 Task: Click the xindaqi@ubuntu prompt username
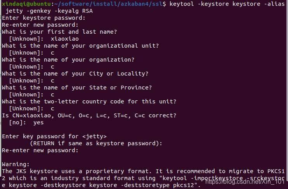pos(26,3)
